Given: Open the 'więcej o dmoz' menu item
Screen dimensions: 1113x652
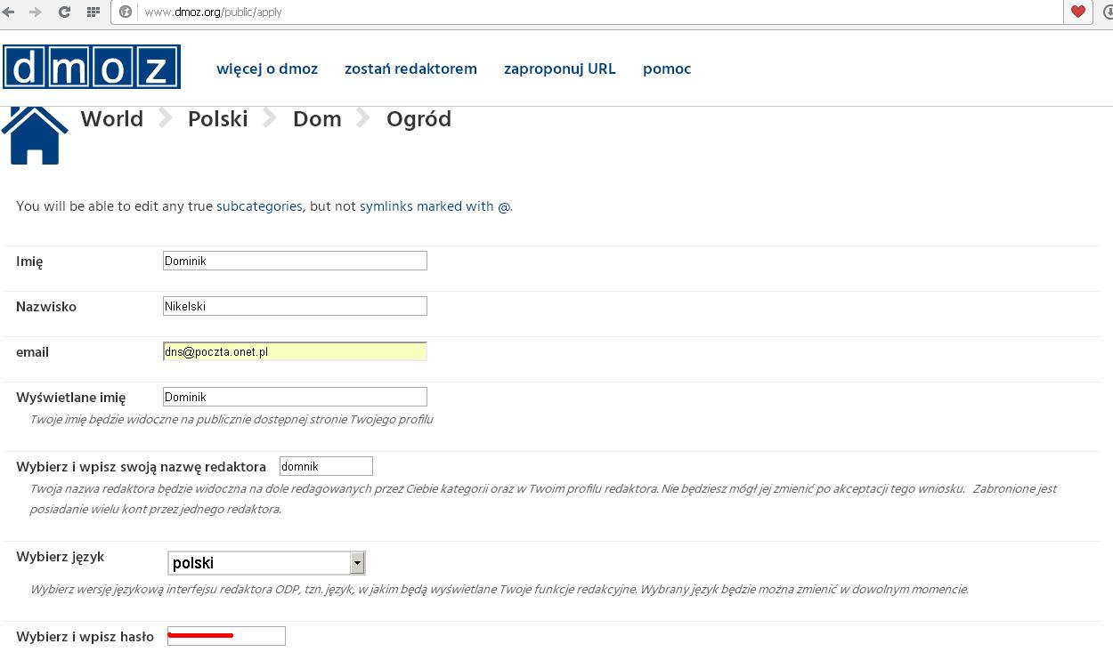Looking at the screenshot, I should [x=267, y=68].
